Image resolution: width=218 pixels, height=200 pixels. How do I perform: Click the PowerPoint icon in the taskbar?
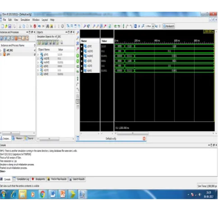click(x=63, y=194)
